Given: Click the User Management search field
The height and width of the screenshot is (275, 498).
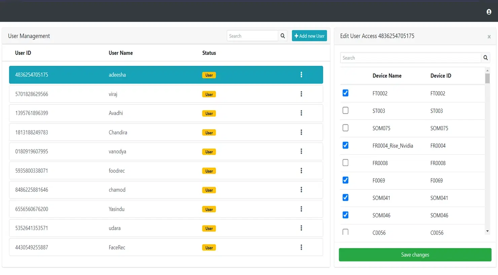Looking at the screenshot, I should pos(252,36).
